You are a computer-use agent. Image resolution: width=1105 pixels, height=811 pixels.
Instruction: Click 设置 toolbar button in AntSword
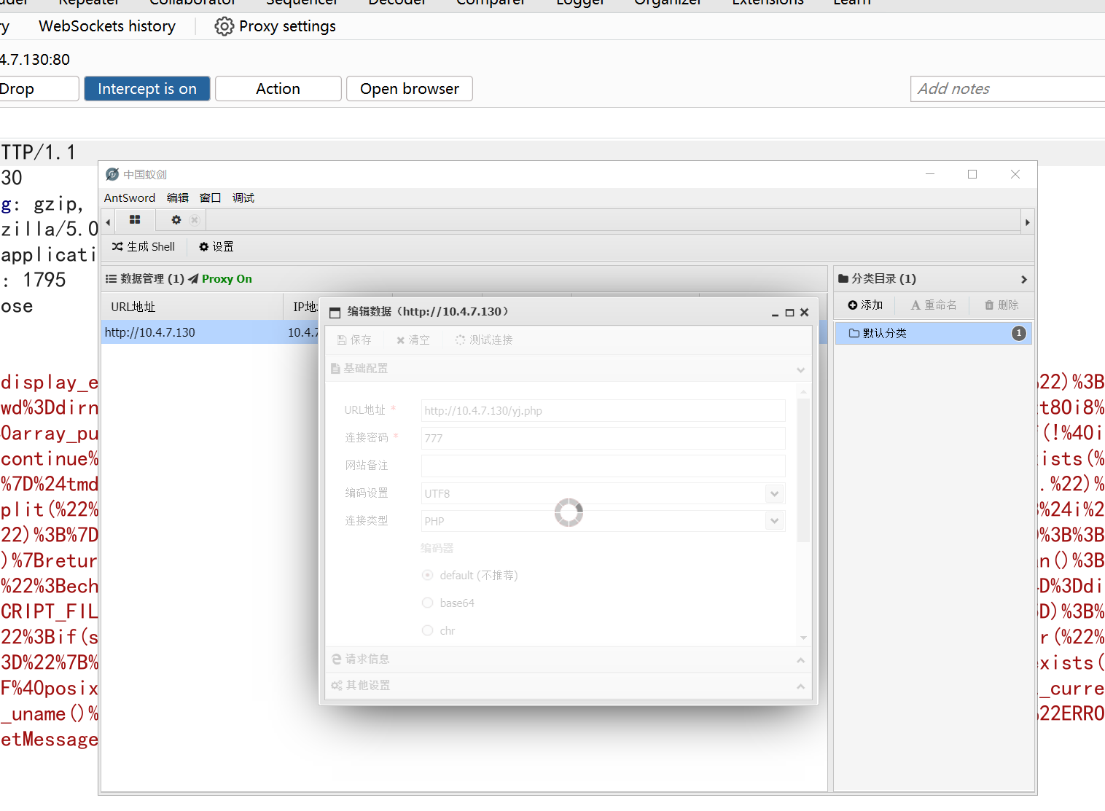216,247
